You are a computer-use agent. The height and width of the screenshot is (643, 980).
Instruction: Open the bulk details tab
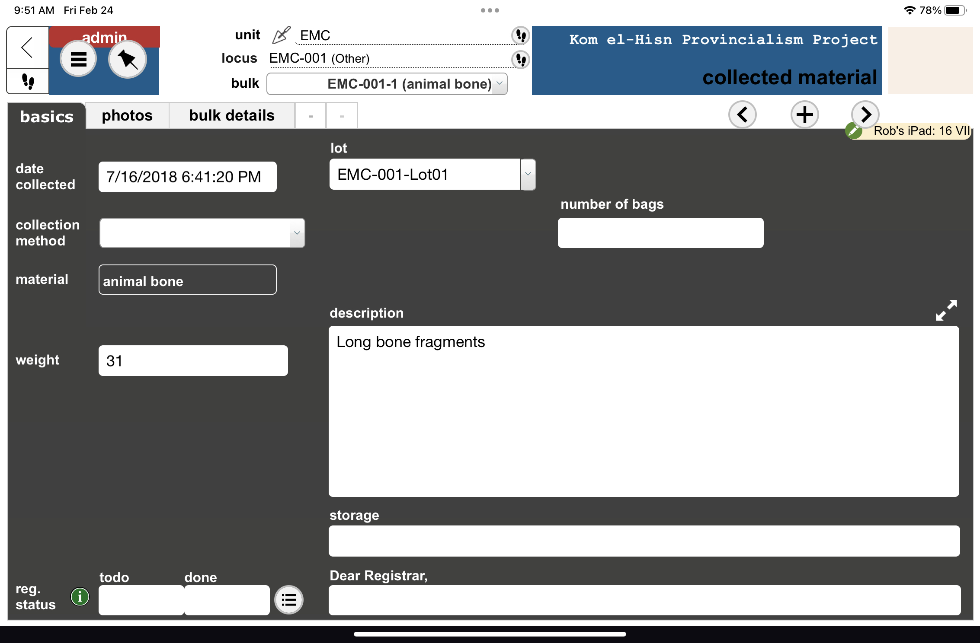pos(232,115)
